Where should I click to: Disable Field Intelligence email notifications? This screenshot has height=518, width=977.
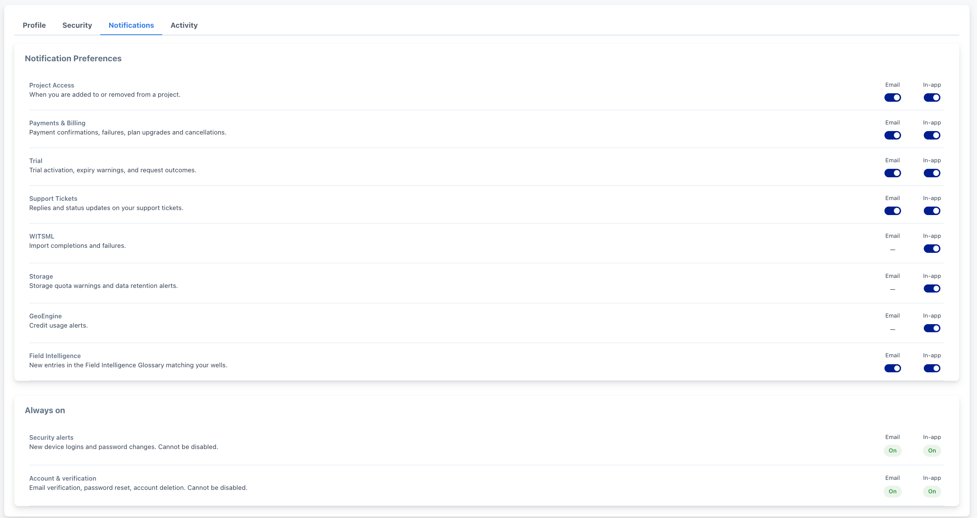[893, 368]
